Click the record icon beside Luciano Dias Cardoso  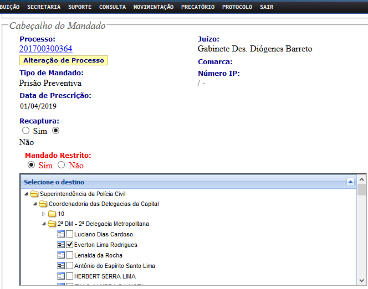[61, 234]
